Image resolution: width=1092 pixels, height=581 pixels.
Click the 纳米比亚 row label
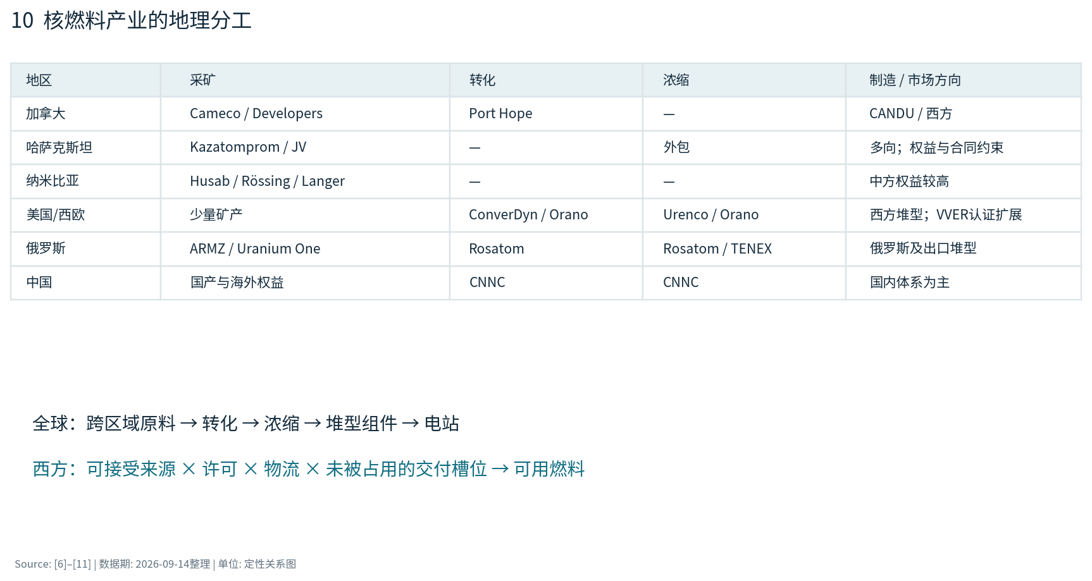point(85,181)
